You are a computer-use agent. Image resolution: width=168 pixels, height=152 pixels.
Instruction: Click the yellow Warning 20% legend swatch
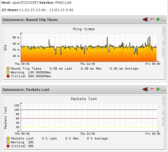(x=8, y=142)
